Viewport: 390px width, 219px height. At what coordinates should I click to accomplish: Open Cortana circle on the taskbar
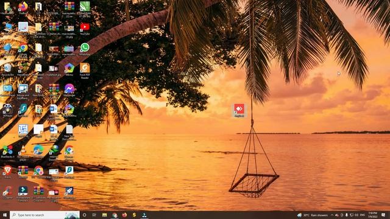[84, 215]
